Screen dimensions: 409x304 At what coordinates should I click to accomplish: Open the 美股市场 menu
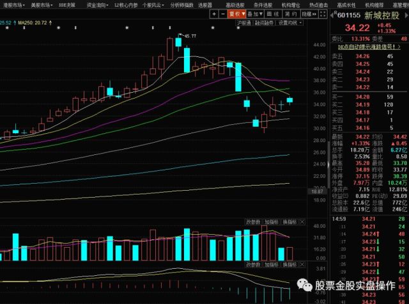pos(42,5)
